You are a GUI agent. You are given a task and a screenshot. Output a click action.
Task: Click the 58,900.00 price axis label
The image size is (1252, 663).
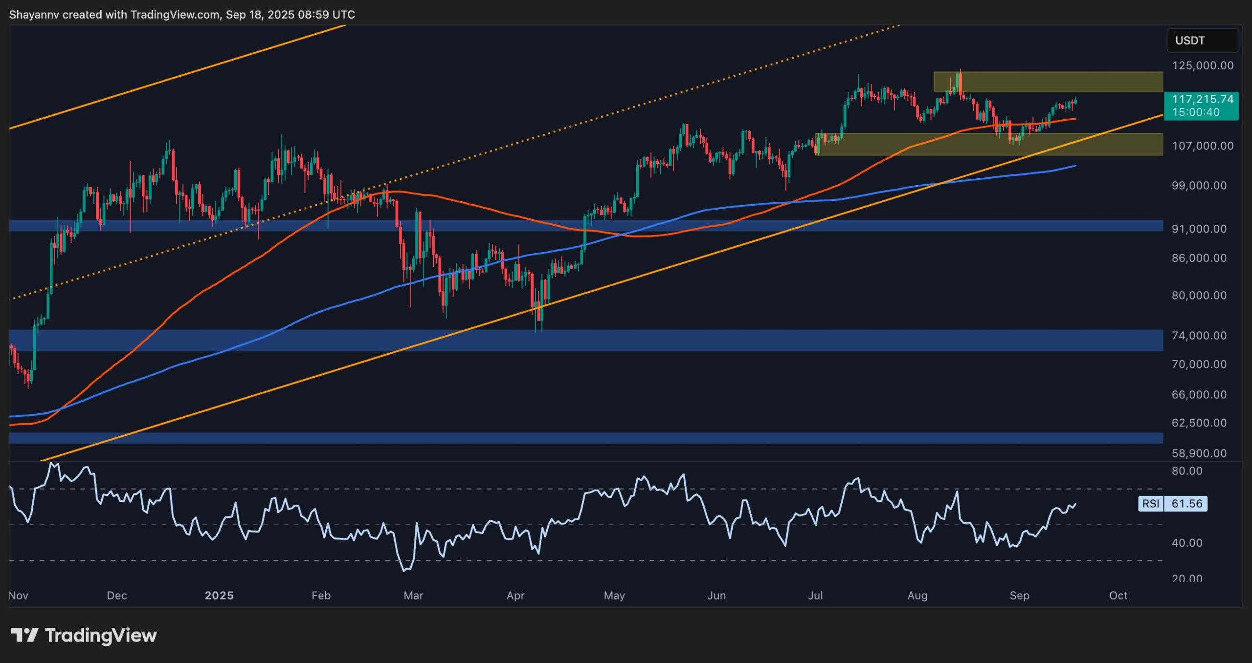tap(1199, 453)
